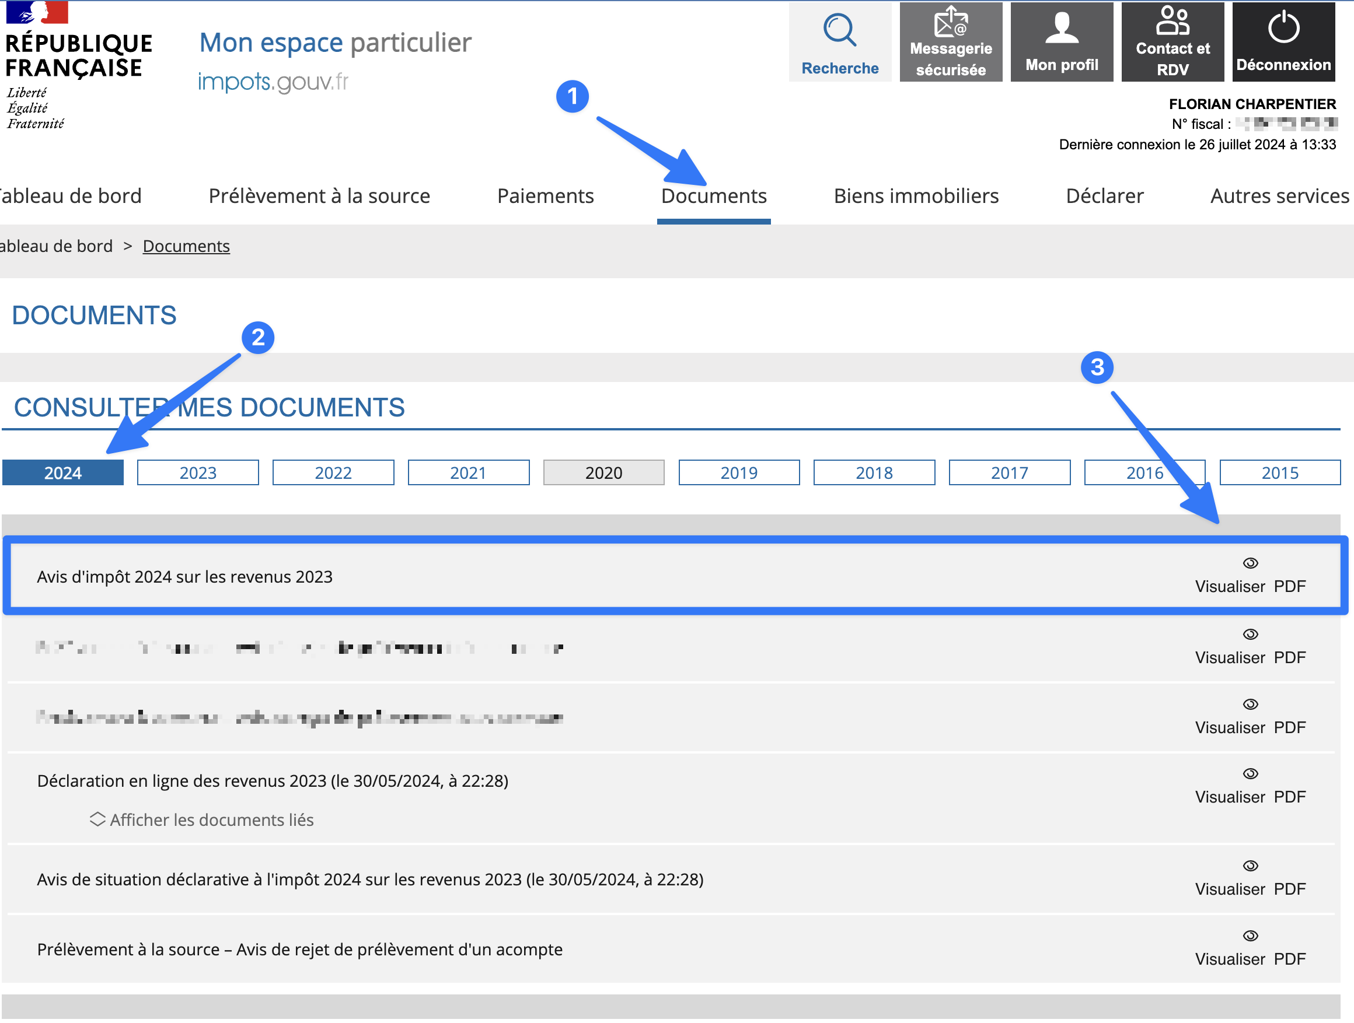Select the 2021 year tab
This screenshot has width=1354, height=1023.
468,473
